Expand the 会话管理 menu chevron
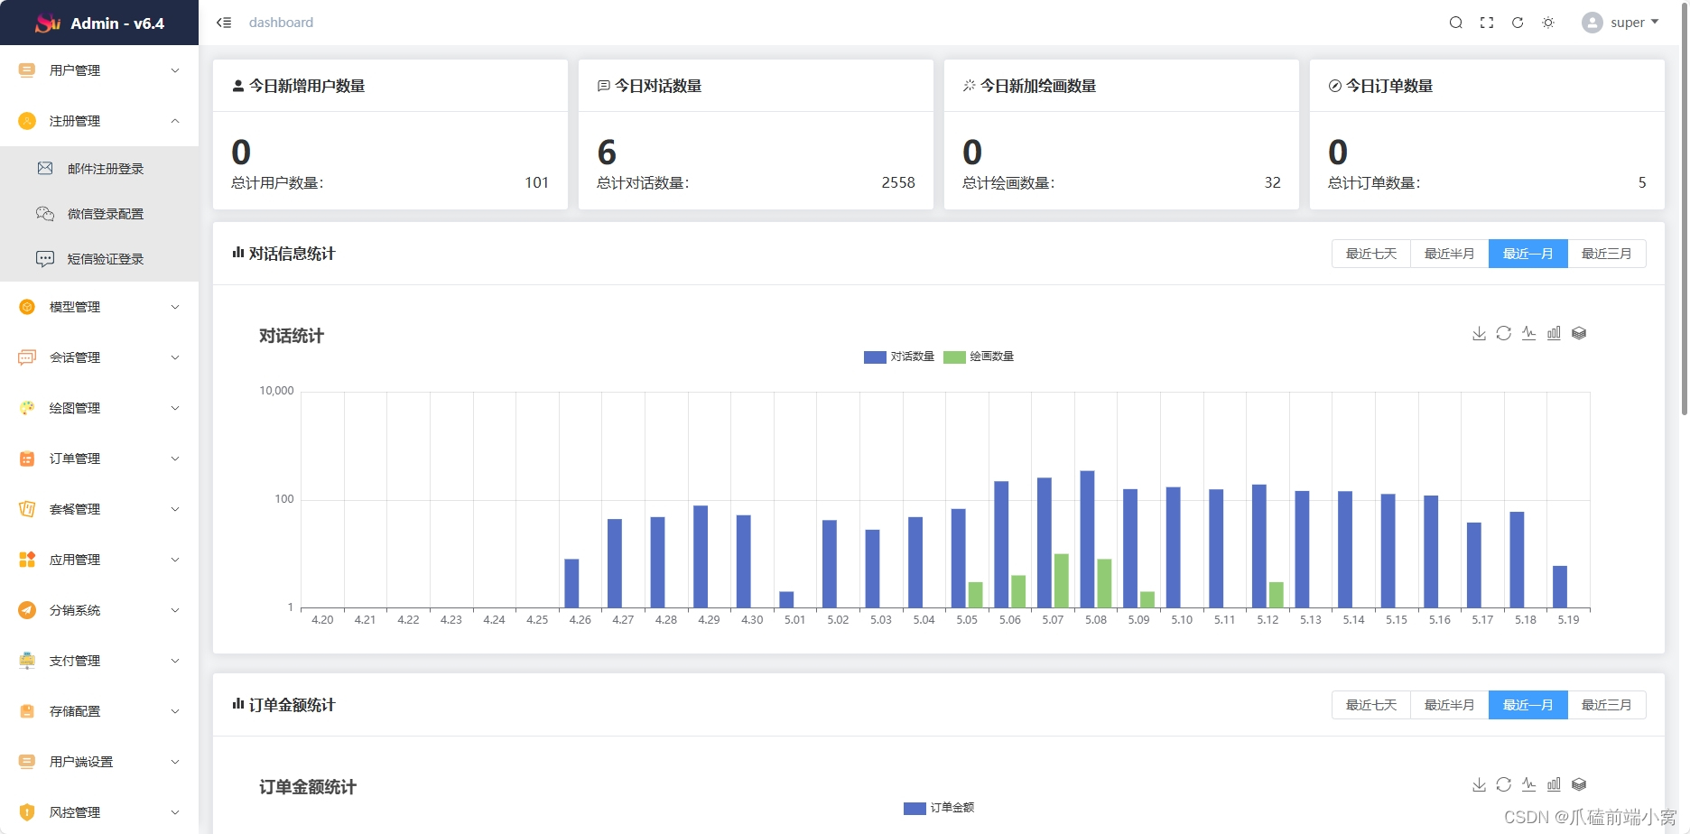This screenshot has height=834, width=1690. coord(175,357)
